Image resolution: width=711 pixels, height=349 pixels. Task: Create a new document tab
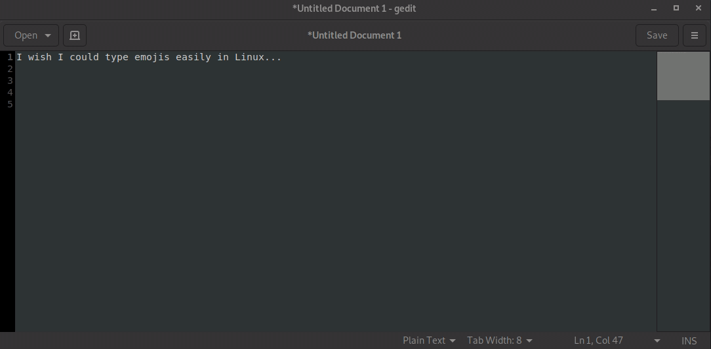(75, 35)
